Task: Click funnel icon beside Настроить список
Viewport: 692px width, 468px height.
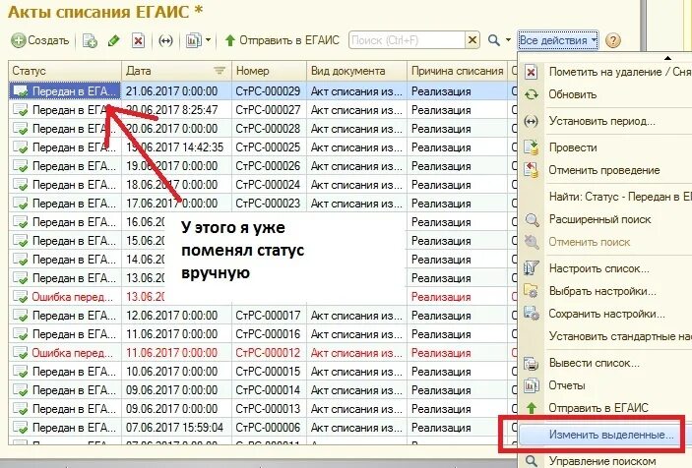Action: tap(532, 268)
